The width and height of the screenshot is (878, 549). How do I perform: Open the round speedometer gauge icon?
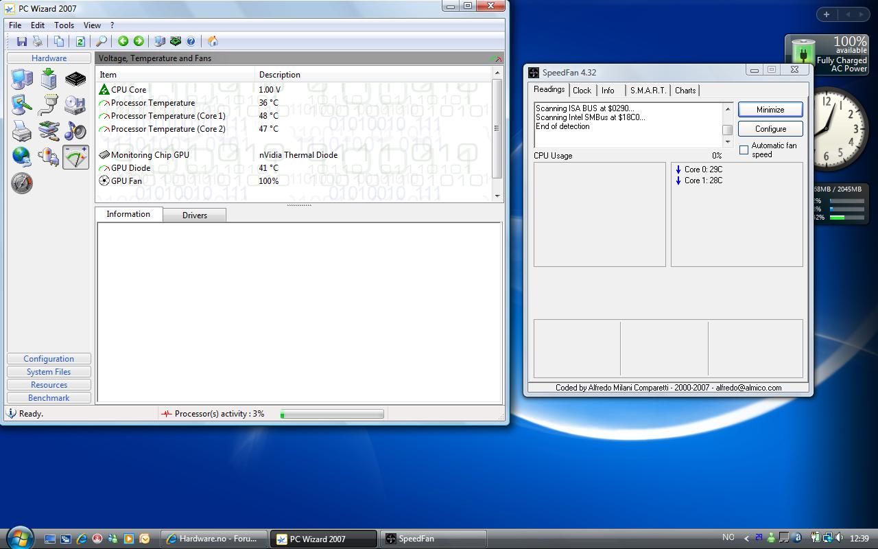pyautogui.click(x=22, y=183)
